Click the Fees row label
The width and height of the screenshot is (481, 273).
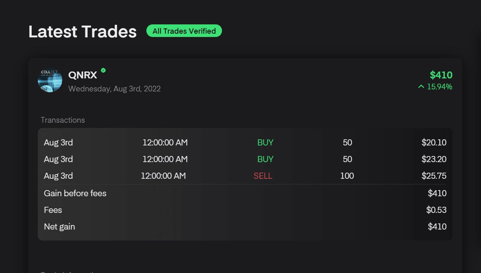53,210
